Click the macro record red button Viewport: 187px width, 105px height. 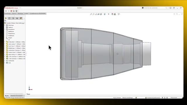(11, 11)
